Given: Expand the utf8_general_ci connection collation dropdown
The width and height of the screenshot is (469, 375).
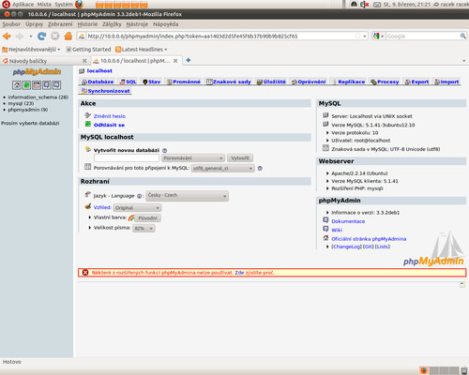Looking at the screenshot, I should point(222,169).
